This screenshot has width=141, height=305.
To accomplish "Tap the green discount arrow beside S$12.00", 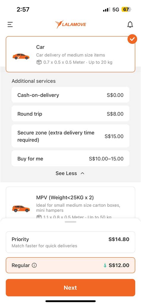I will pyautogui.click(x=105, y=265).
